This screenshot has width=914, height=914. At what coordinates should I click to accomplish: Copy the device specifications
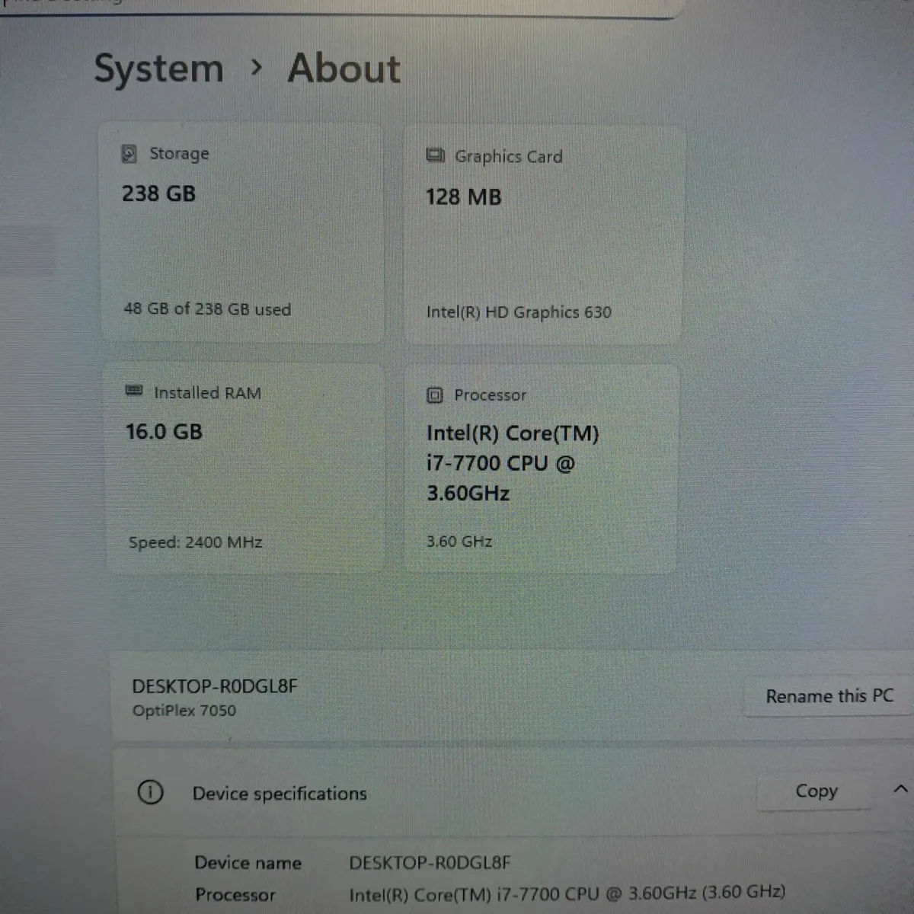pos(816,791)
